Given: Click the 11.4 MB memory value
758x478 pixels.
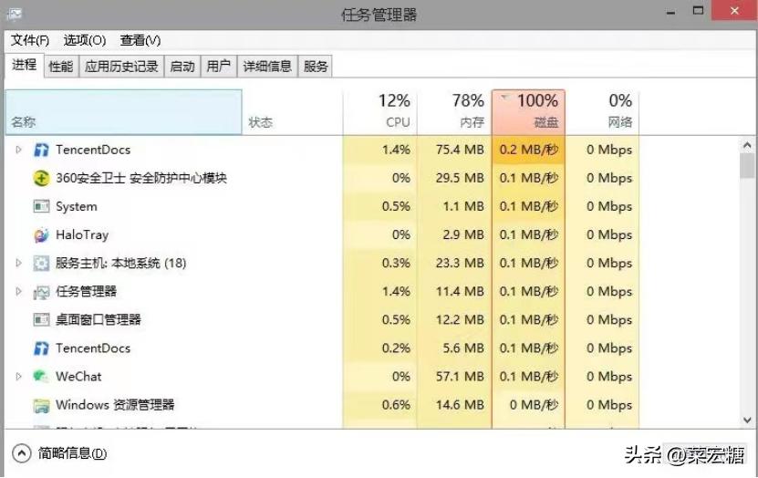Looking at the screenshot, I should 460,291.
